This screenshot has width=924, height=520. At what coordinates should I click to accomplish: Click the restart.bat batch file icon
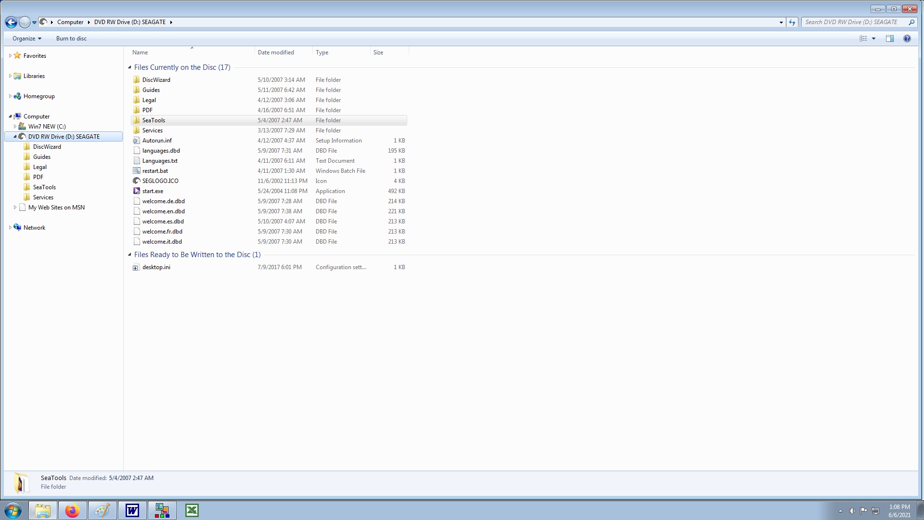pos(137,171)
